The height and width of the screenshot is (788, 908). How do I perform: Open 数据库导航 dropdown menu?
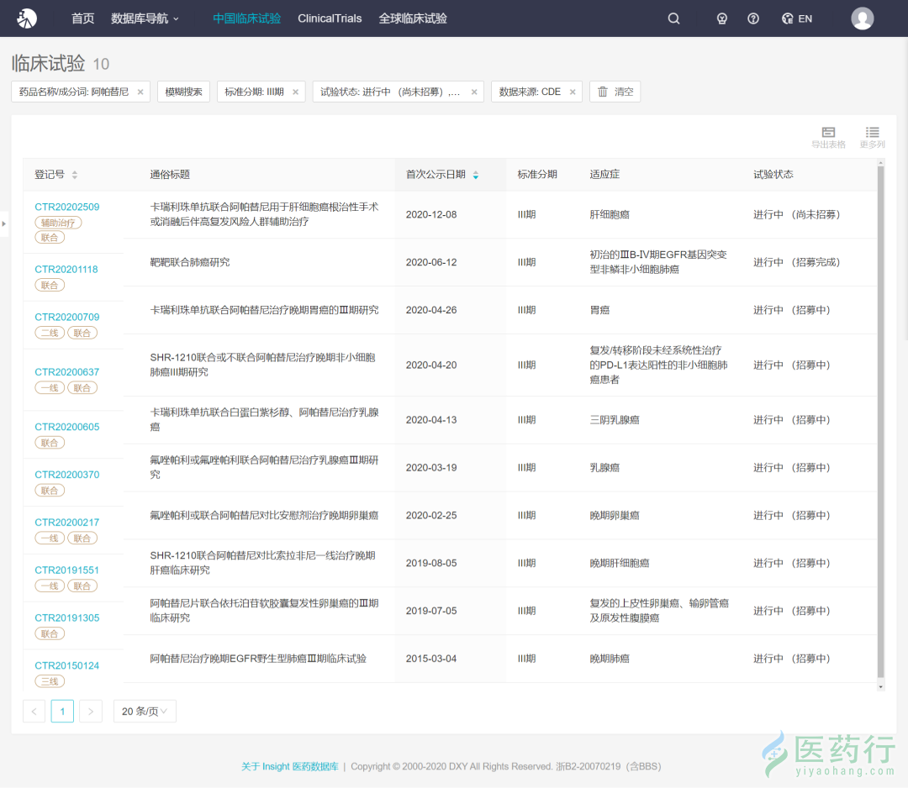coord(145,18)
